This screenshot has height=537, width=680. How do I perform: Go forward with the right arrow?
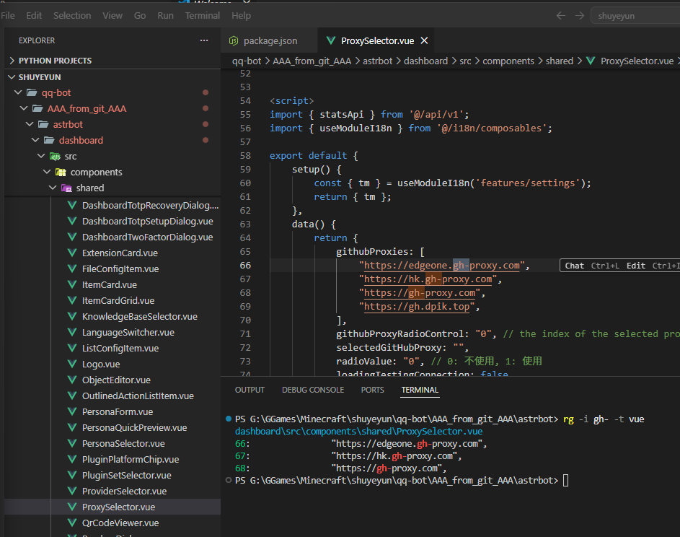(580, 16)
